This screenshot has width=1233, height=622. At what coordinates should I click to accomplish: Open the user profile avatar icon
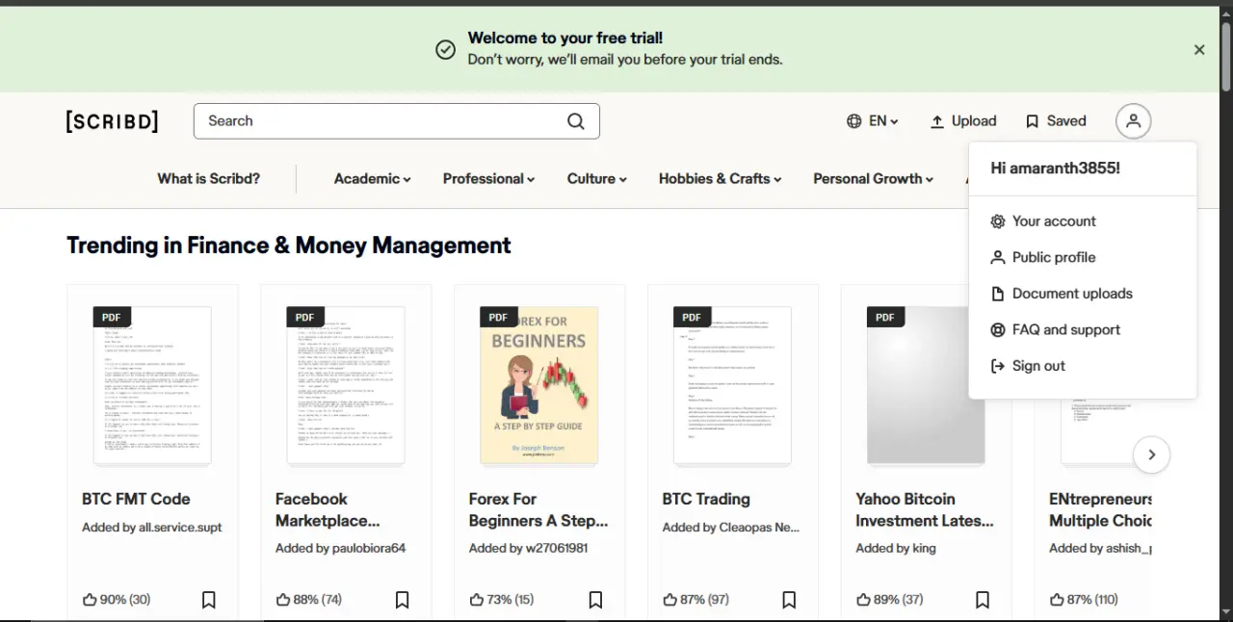coord(1133,121)
